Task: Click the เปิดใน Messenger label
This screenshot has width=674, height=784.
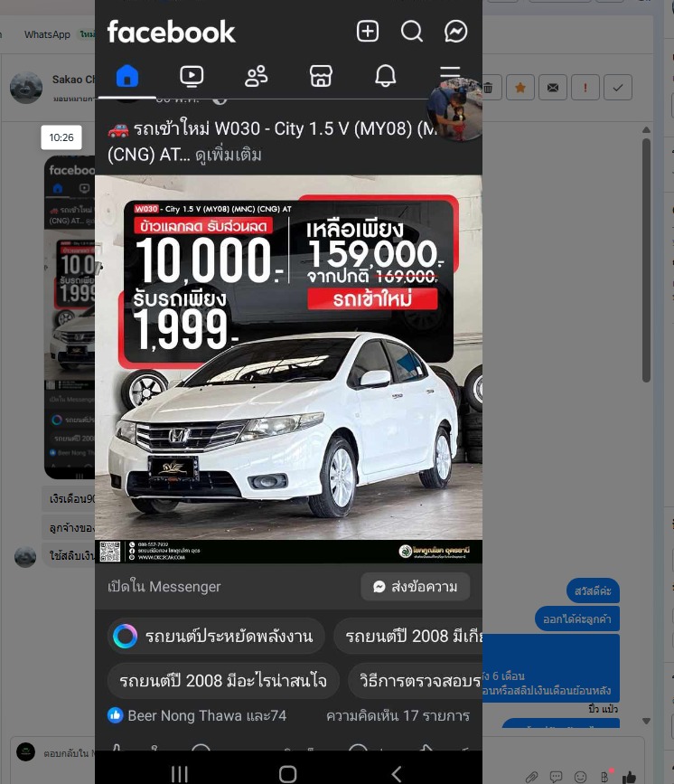Action: [164, 587]
